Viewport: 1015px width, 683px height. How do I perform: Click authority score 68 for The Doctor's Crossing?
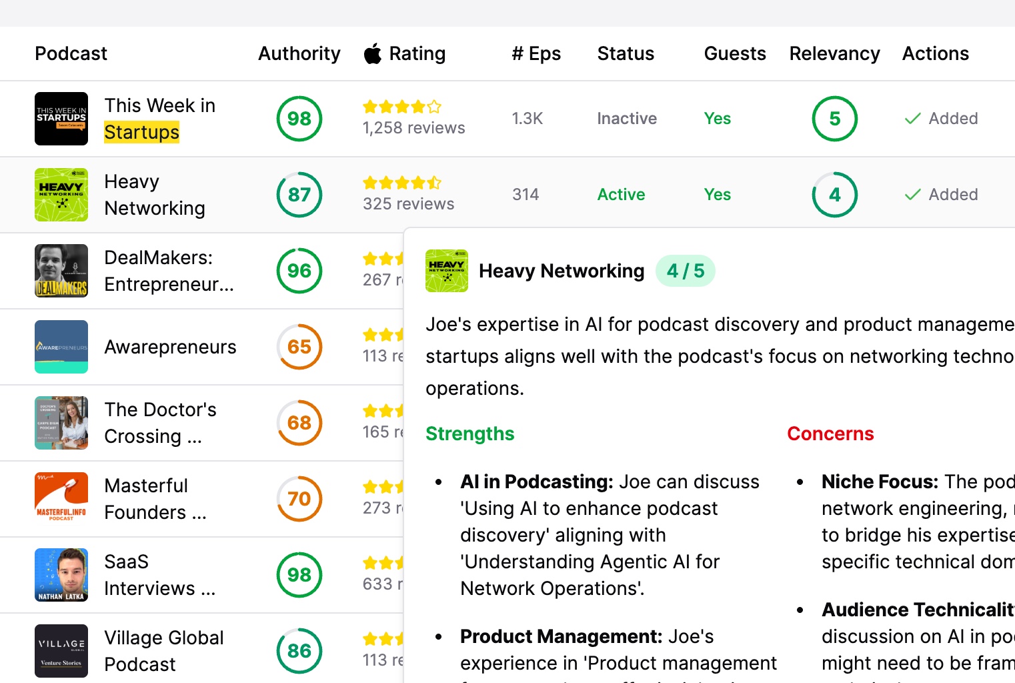pyautogui.click(x=299, y=423)
